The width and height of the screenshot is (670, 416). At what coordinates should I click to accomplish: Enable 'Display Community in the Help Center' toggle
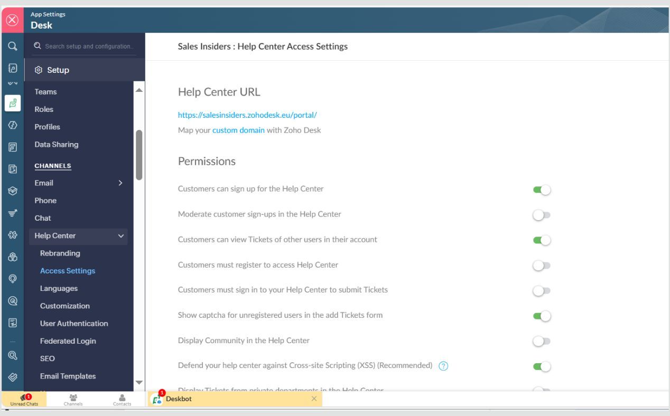[542, 342]
